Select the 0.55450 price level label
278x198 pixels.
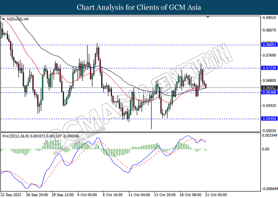pyautogui.click(x=270, y=118)
